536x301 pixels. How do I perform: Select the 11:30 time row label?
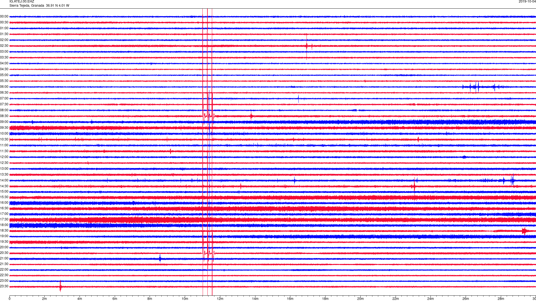point(4,151)
